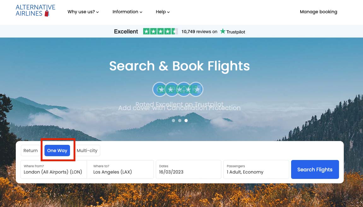Open the Manage booking link
Image resolution: width=363 pixels, height=207 pixels.
pos(318,12)
